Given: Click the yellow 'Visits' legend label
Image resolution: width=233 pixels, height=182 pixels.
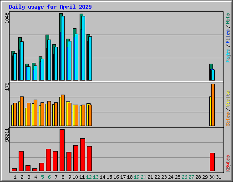Looking at the screenshot, I should point(228,99).
